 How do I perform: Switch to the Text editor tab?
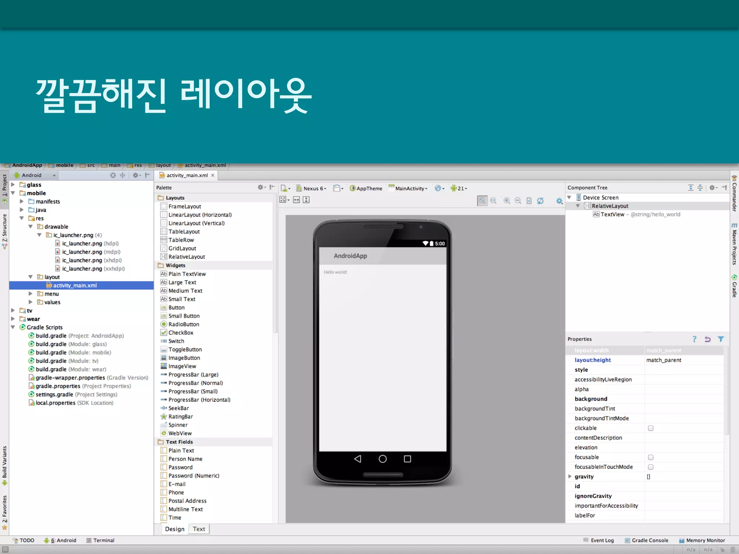pos(199,529)
